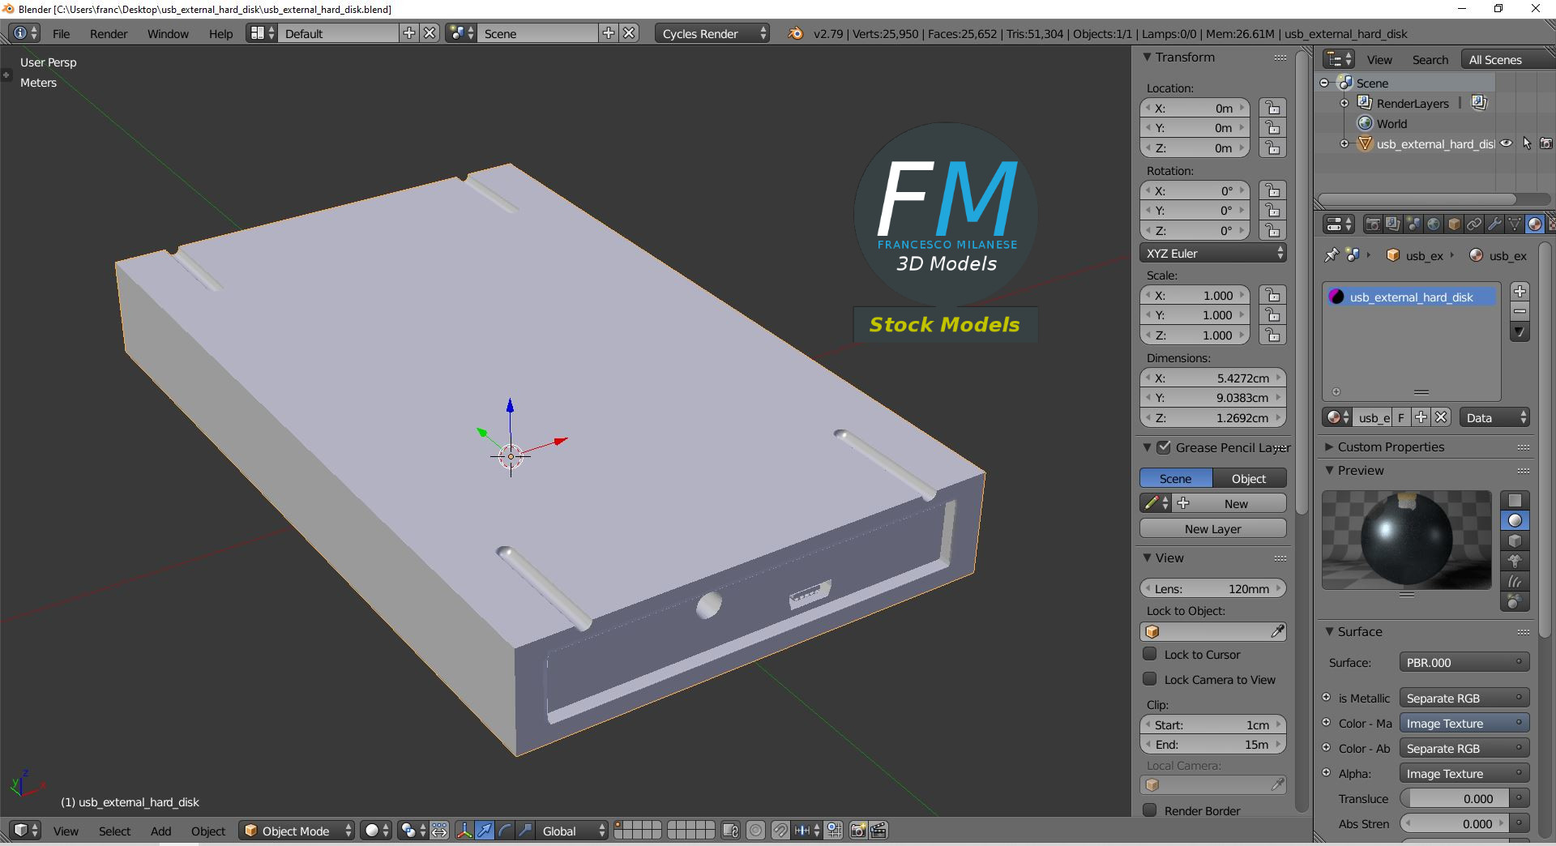Add a new material slot with plus

tap(1520, 292)
